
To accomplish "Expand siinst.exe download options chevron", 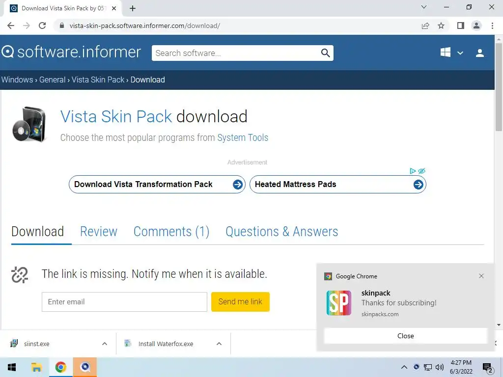I will (x=105, y=344).
